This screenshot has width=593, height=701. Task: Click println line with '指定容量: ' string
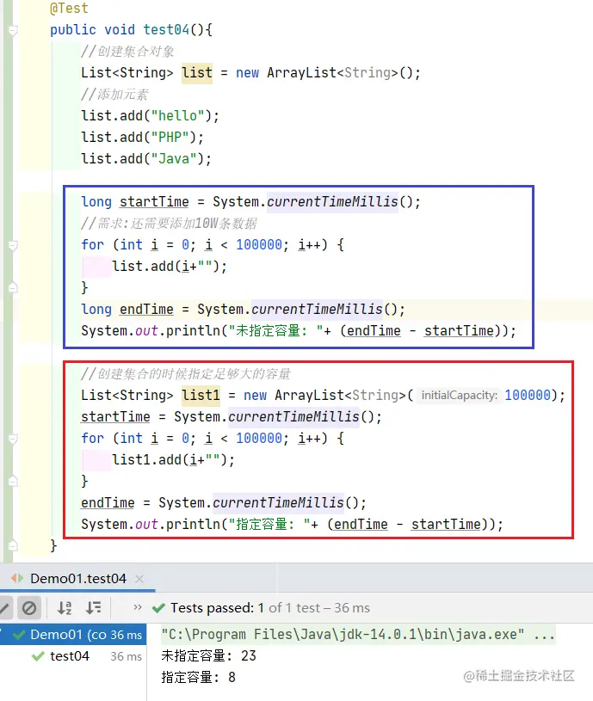click(292, 525)
